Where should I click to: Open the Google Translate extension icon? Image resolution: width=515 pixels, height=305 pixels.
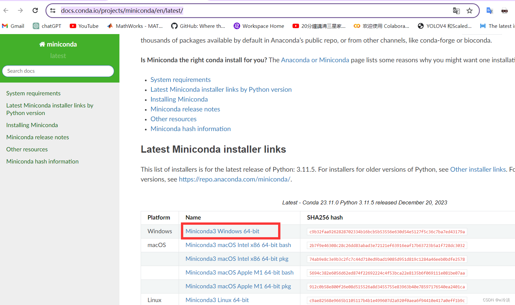[489, 10]
